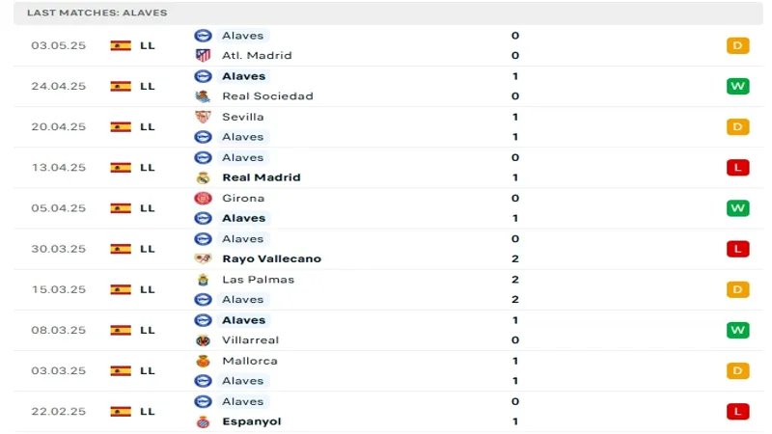772x434 pixels.
Task: Open the Espanyol team name link
Action: pyautogui.click(x=252, y=421)
